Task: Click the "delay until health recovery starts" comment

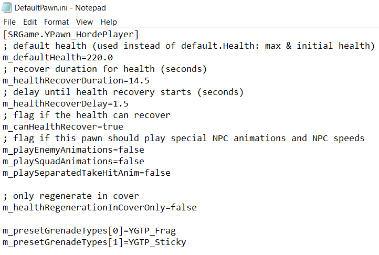Action: (123, 92)
